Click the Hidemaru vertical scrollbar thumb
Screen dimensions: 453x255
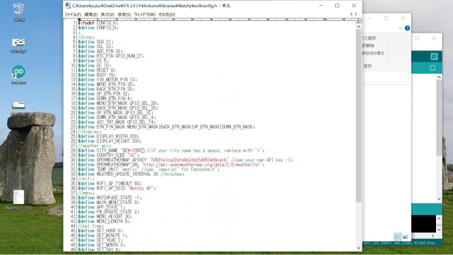(x=358, y=116)
